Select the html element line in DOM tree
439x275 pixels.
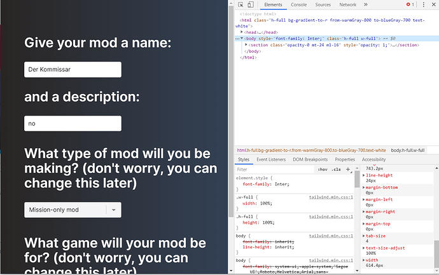[x=331, y=23]
